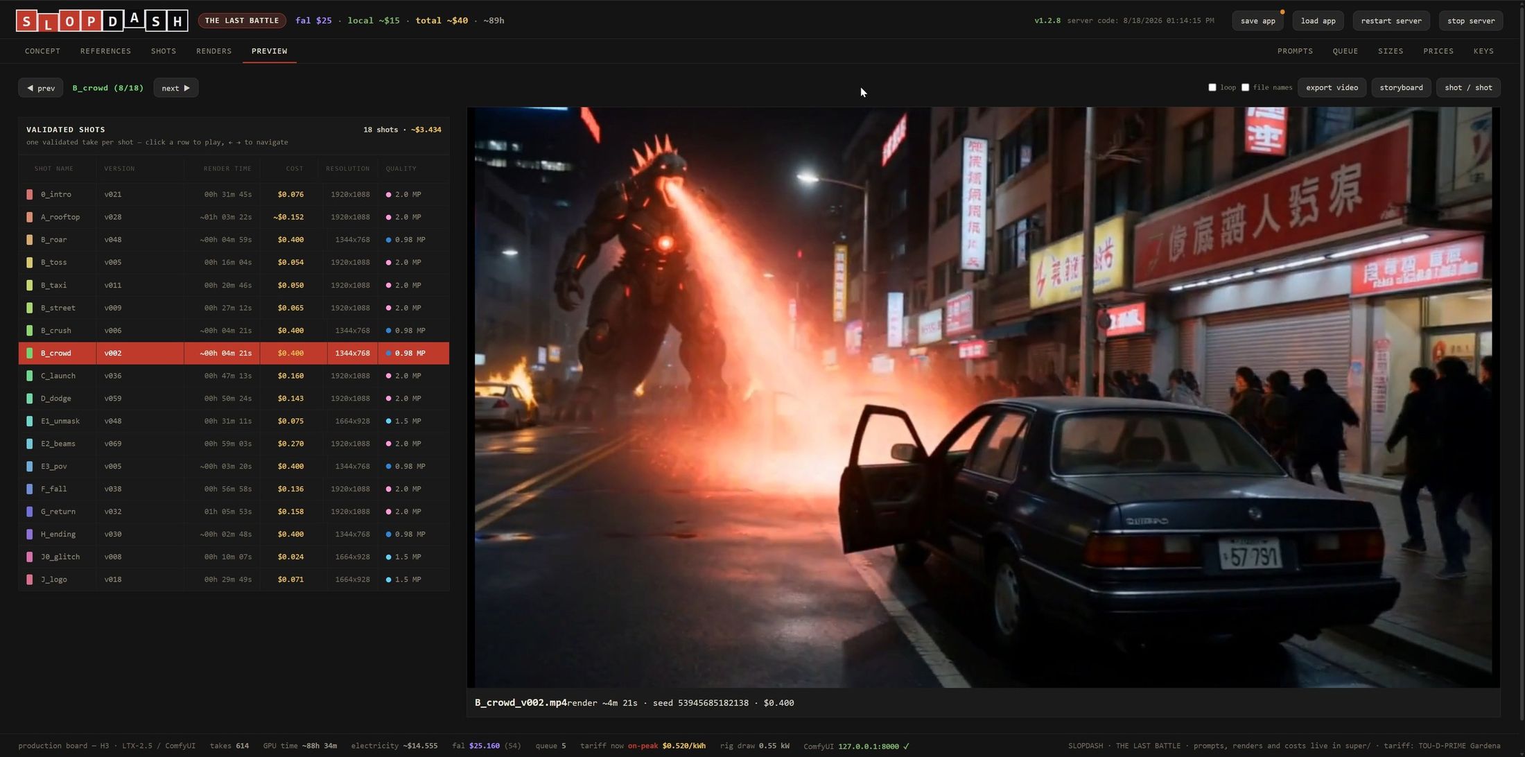Click the load app button

click(1318, 21)
